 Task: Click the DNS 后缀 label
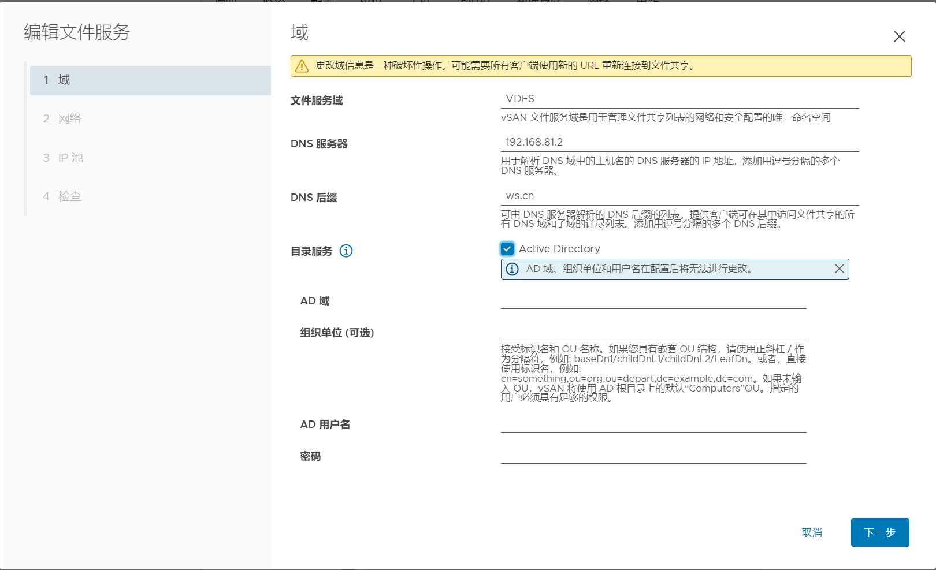(314, 198)
